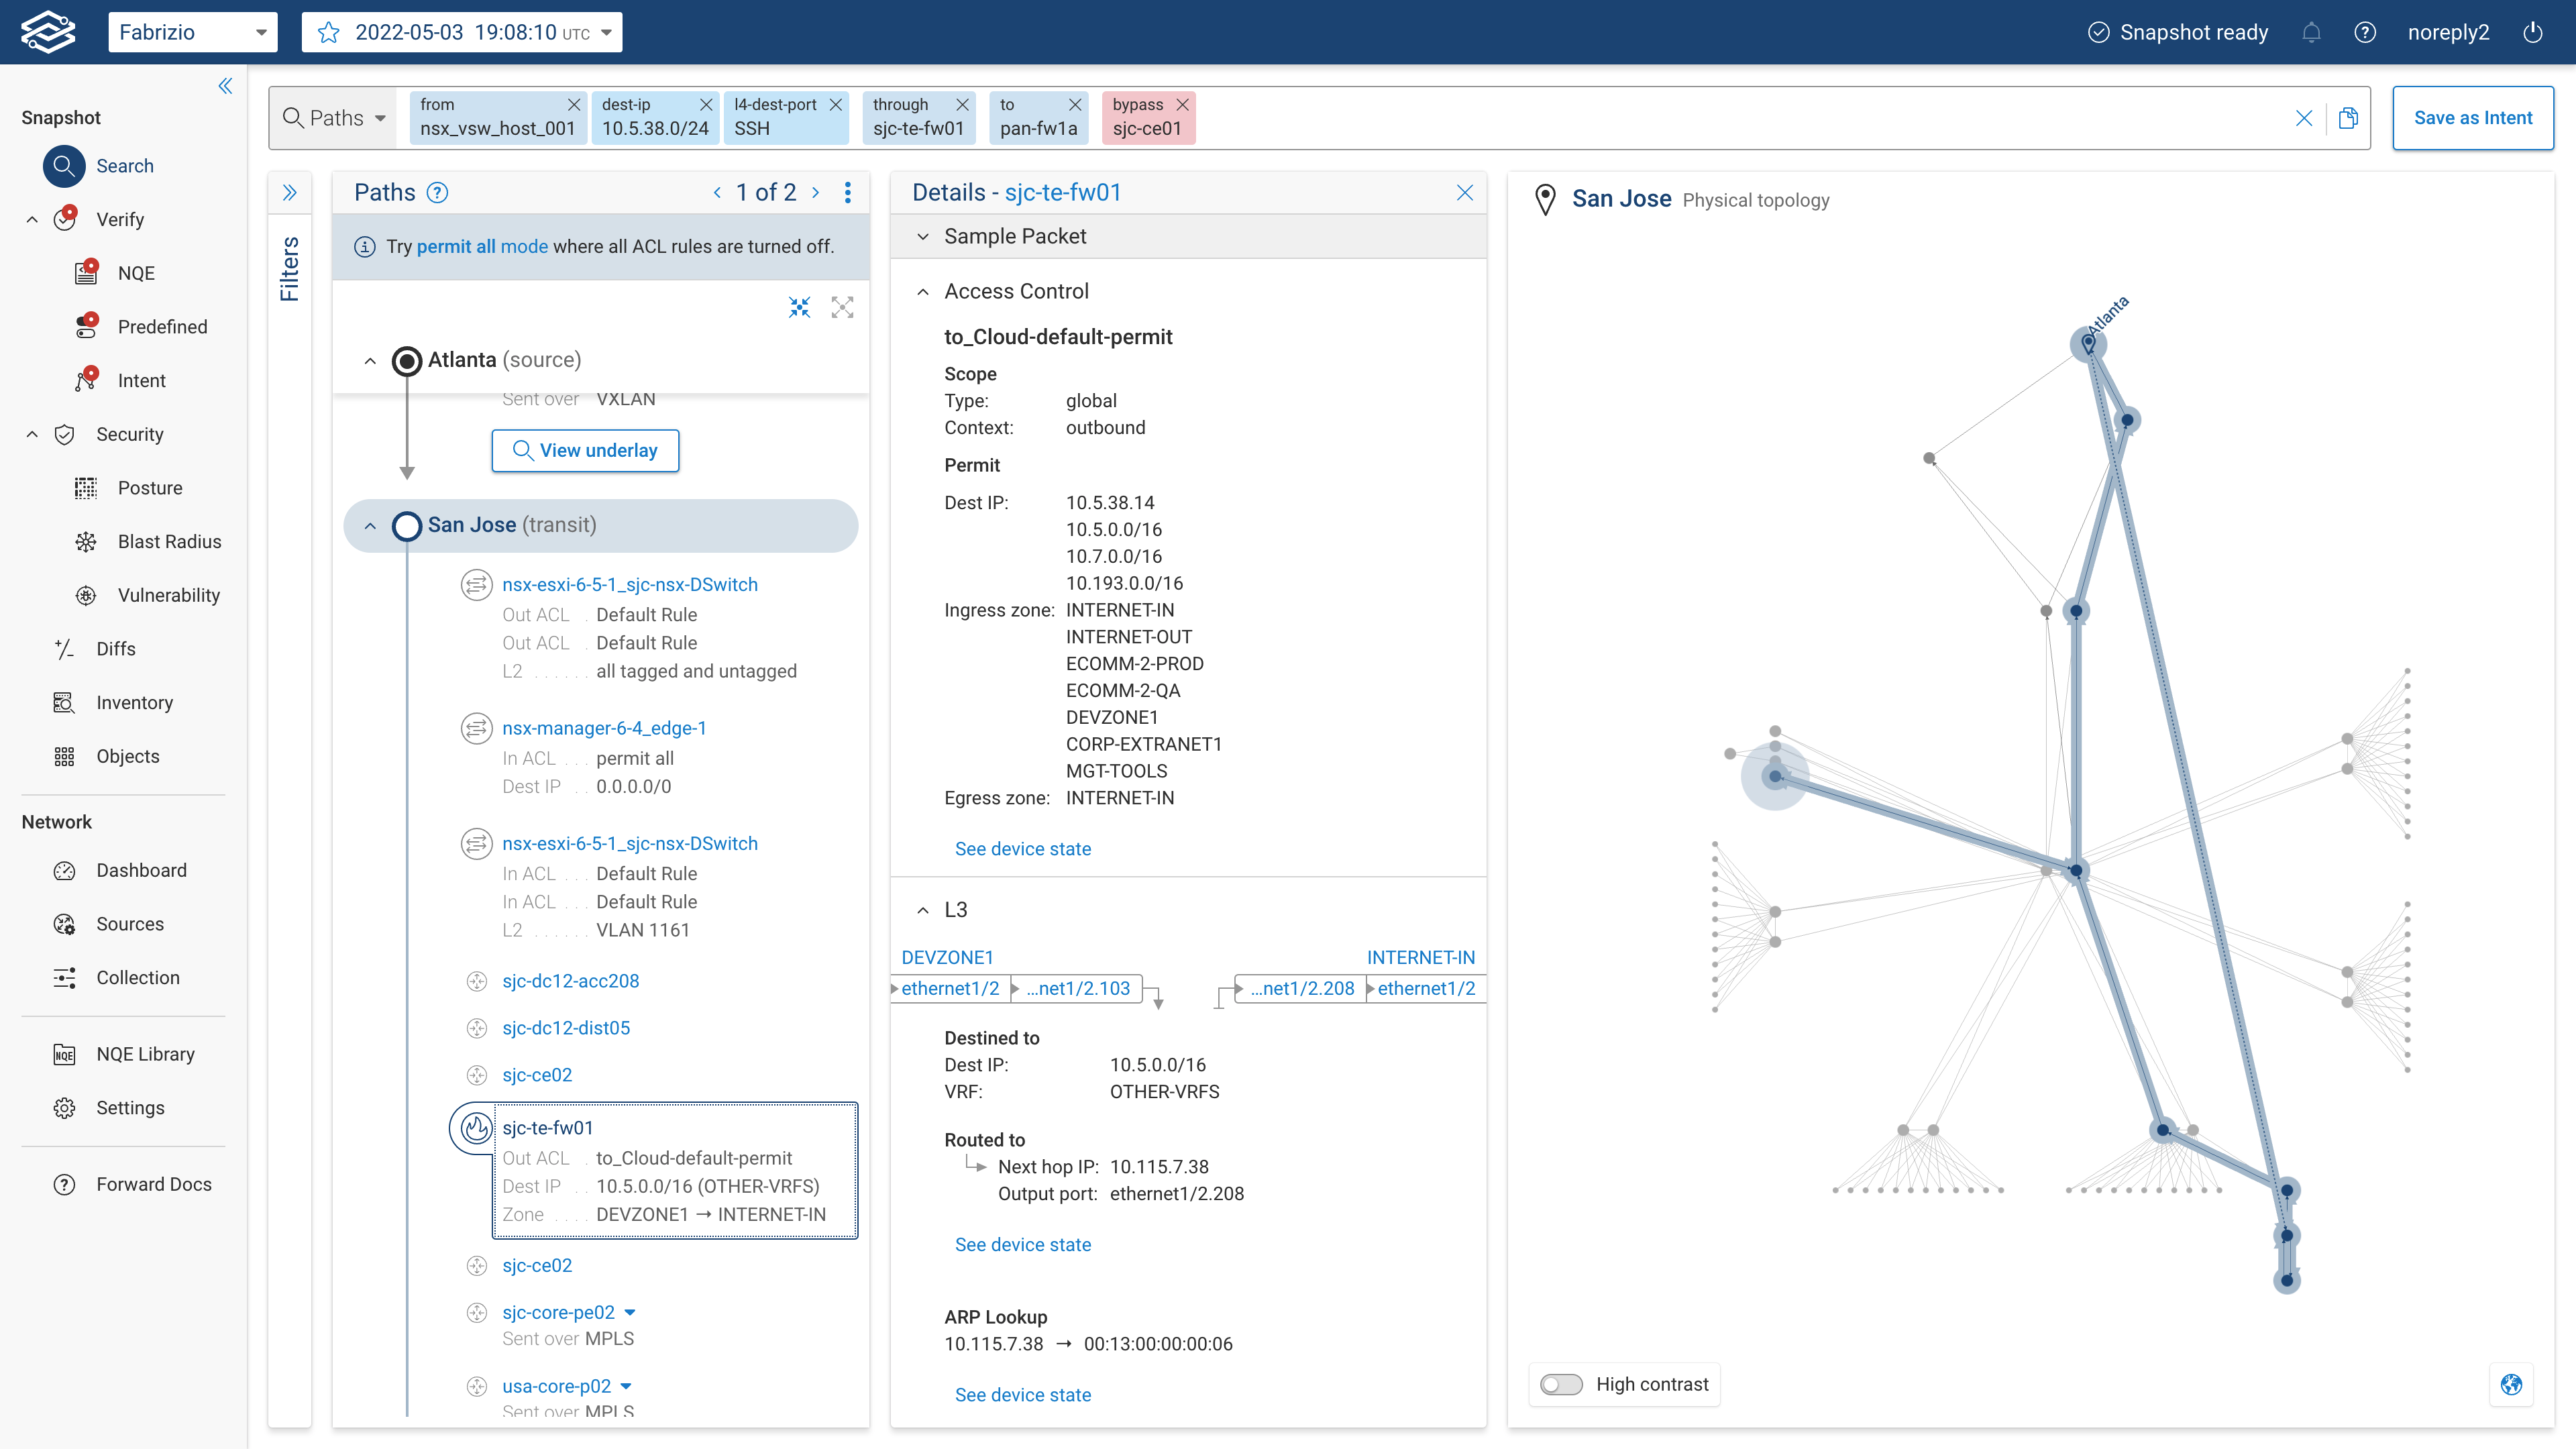
Task: Click the notifications bell icon
Action: click(x=2310, y=32)
